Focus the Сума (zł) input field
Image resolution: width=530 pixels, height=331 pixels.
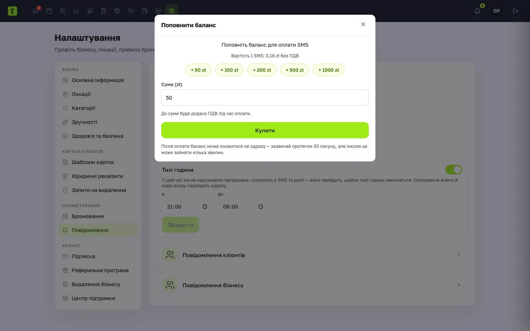(265, 97)
